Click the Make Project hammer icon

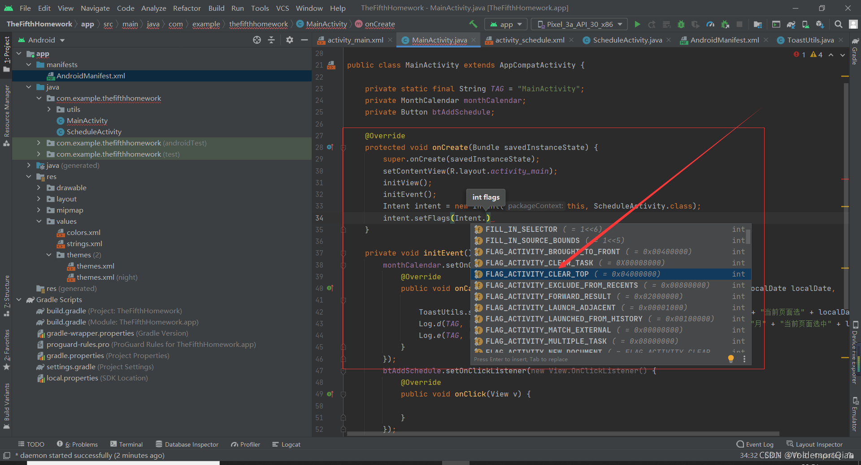coord(473,24)
